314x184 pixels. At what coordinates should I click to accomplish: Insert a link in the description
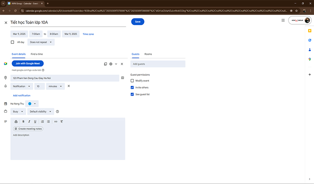(56, 121)
